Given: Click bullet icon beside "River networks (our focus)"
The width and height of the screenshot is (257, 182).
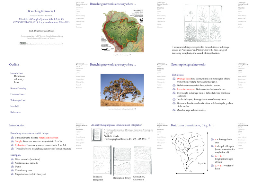Looking at the screenshot, I should [13, 159].
